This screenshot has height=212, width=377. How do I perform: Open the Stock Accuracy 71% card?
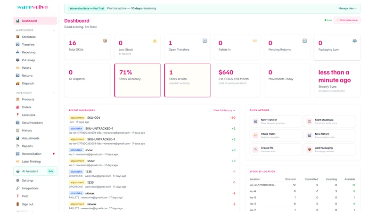tap(138, 80)
